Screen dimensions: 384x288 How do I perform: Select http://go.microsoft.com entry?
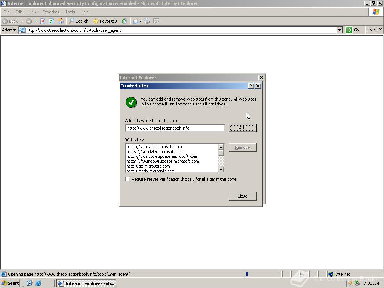(x=148, y=166)
